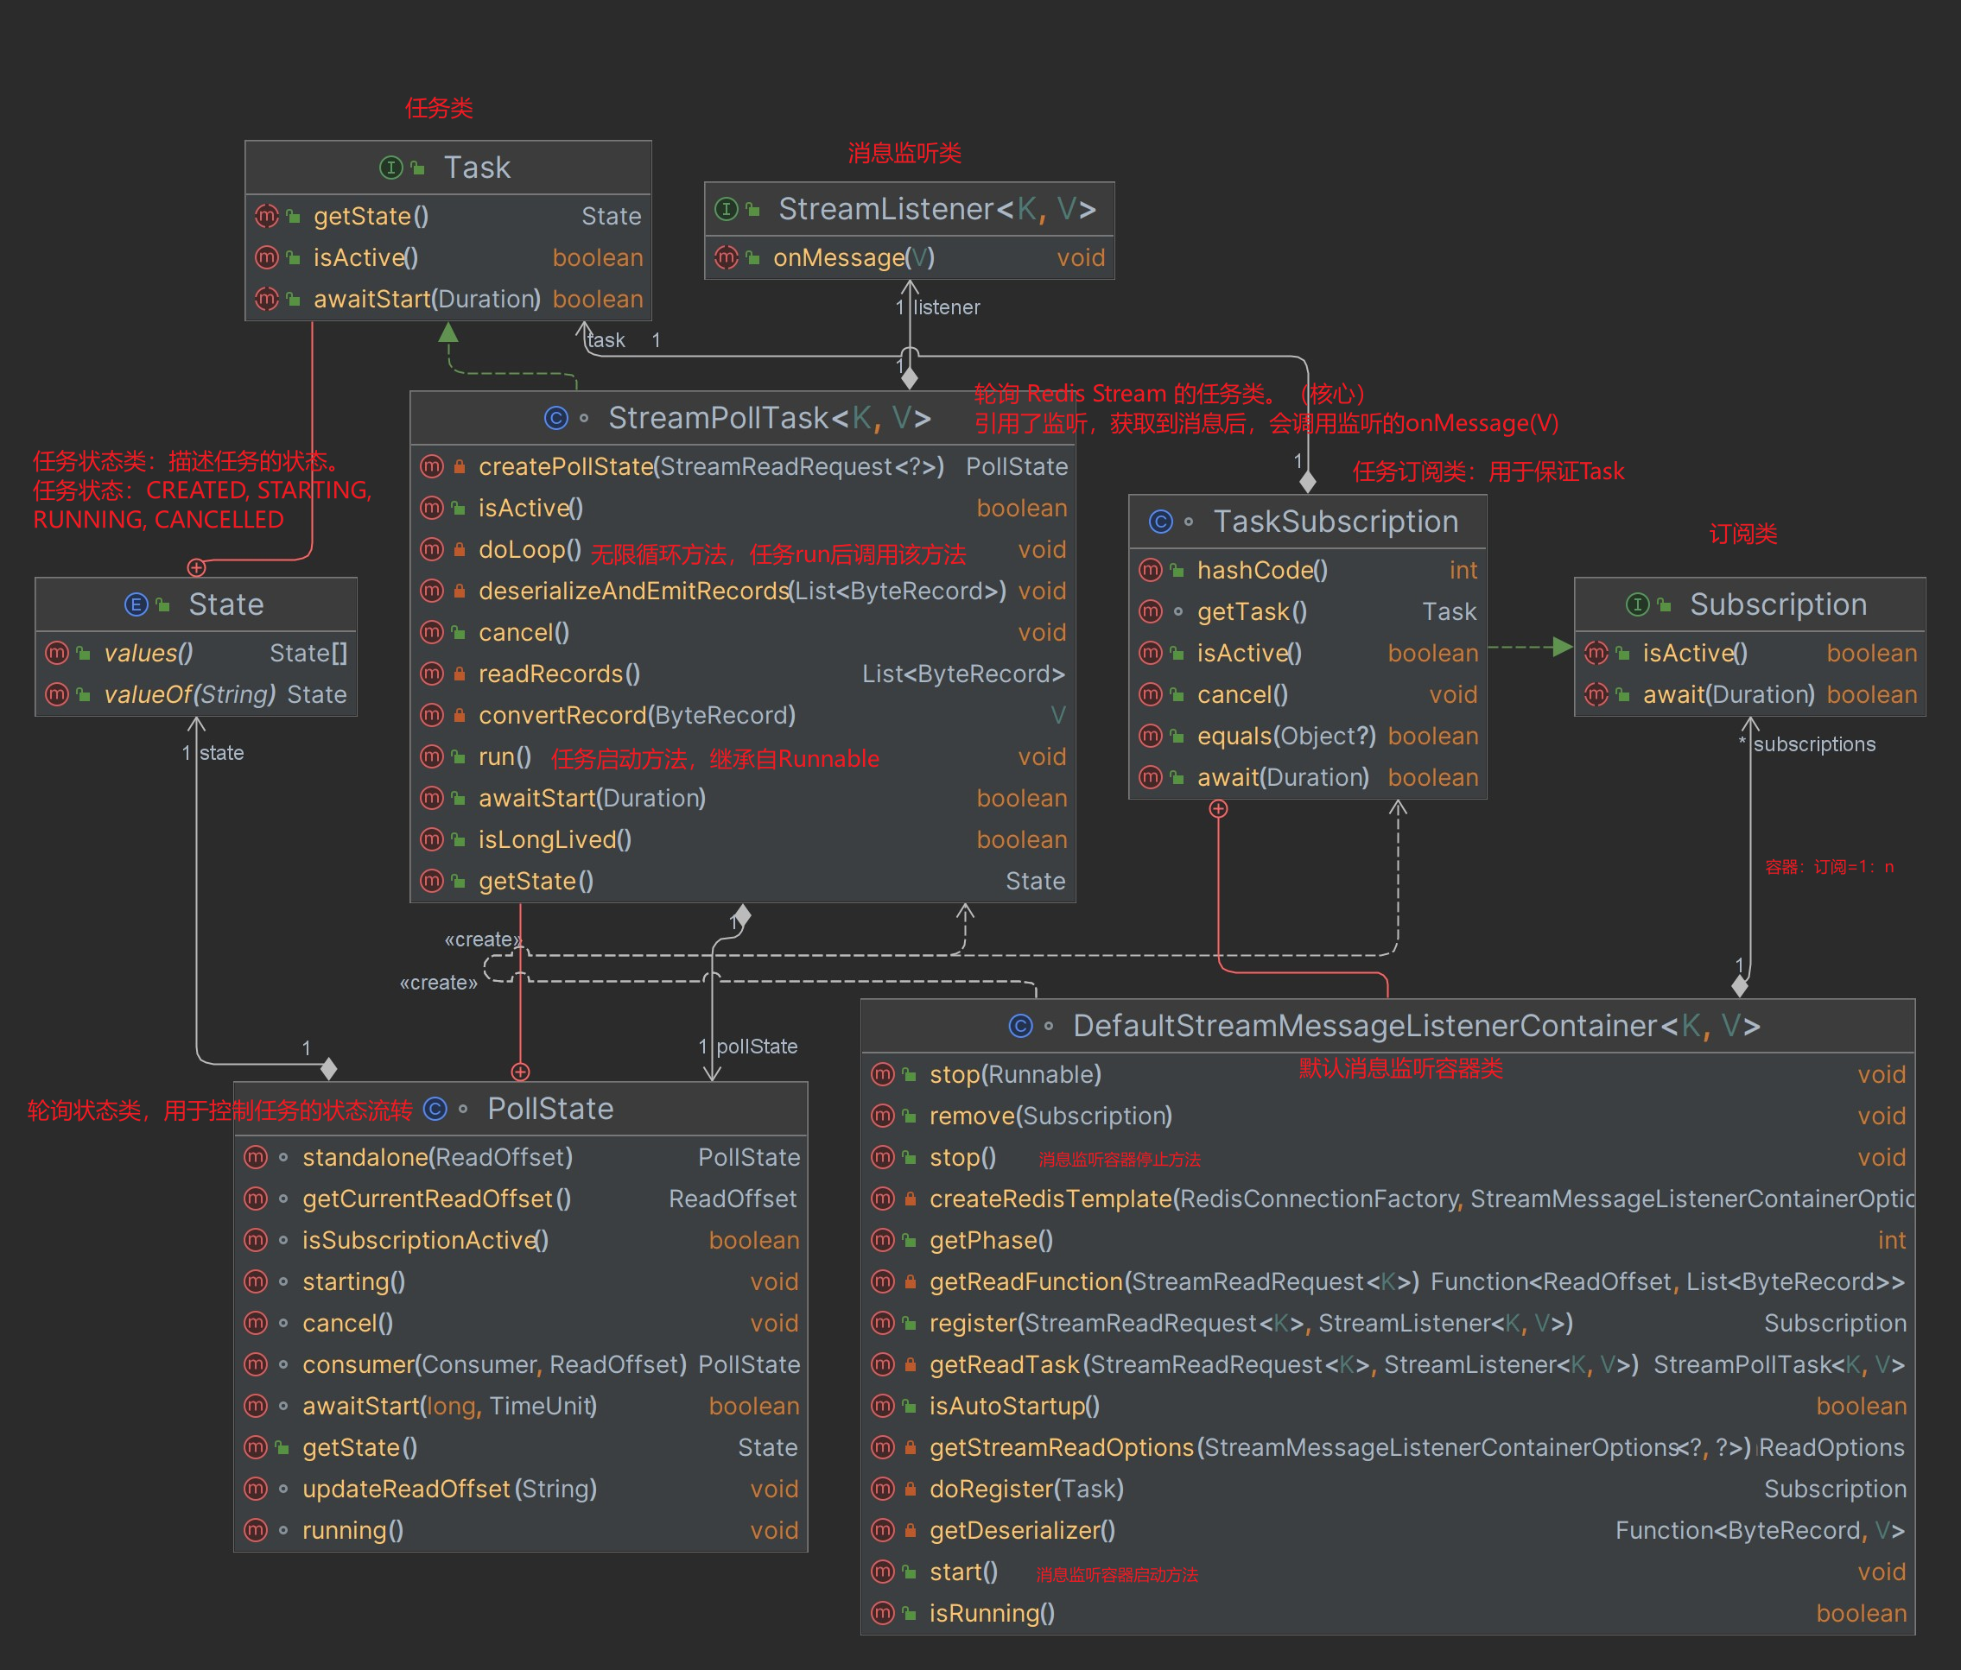
Task: Click the class icon beside TaskSubscription
Action: pyautogui.click(x=1160, y=522)
